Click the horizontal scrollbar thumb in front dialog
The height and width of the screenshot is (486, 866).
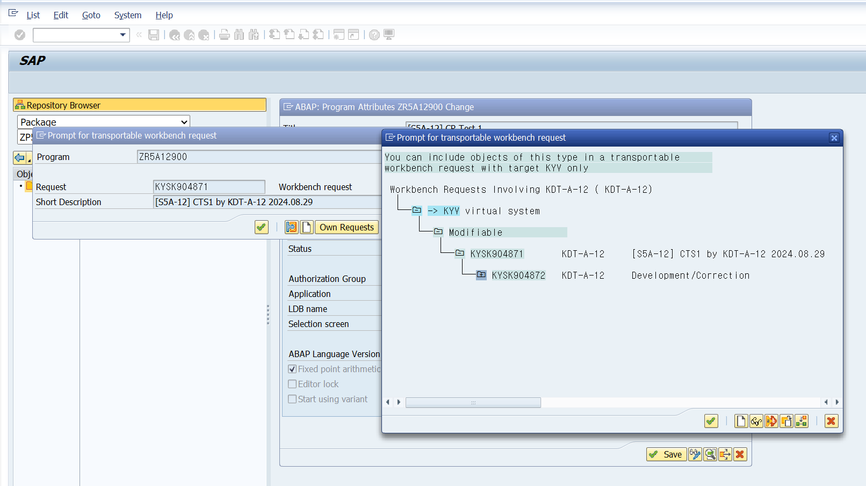[473, 402]
